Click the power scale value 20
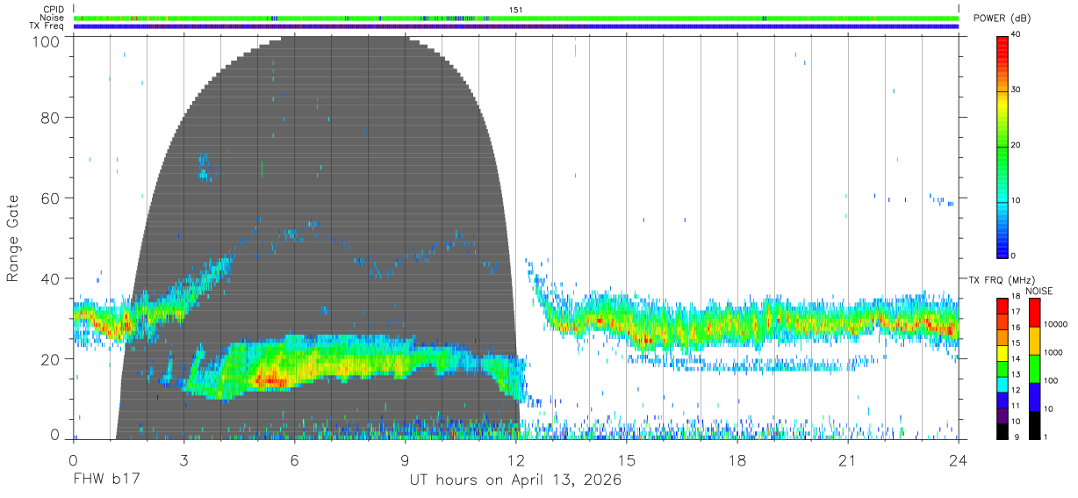Viewport: 1078px width, 498px height. [x=1017, y=145]
